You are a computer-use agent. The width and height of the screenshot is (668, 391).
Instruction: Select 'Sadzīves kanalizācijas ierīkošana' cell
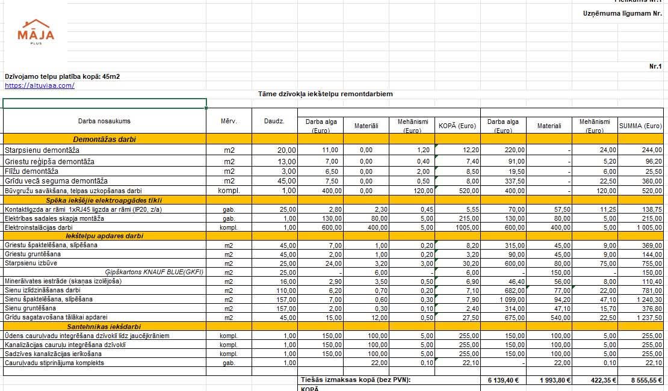tap(104, 354)
